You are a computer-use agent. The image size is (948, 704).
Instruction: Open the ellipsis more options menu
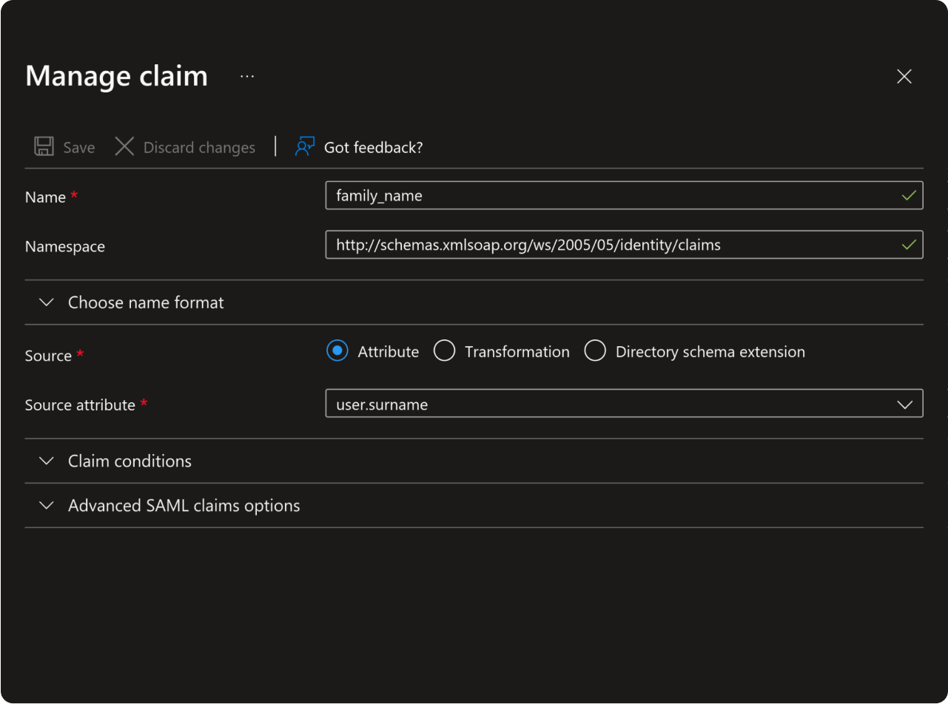coord(247,76)
